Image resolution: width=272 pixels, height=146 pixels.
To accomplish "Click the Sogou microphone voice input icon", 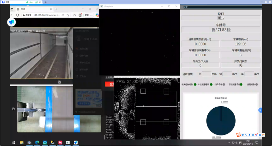I will point(250,135).
